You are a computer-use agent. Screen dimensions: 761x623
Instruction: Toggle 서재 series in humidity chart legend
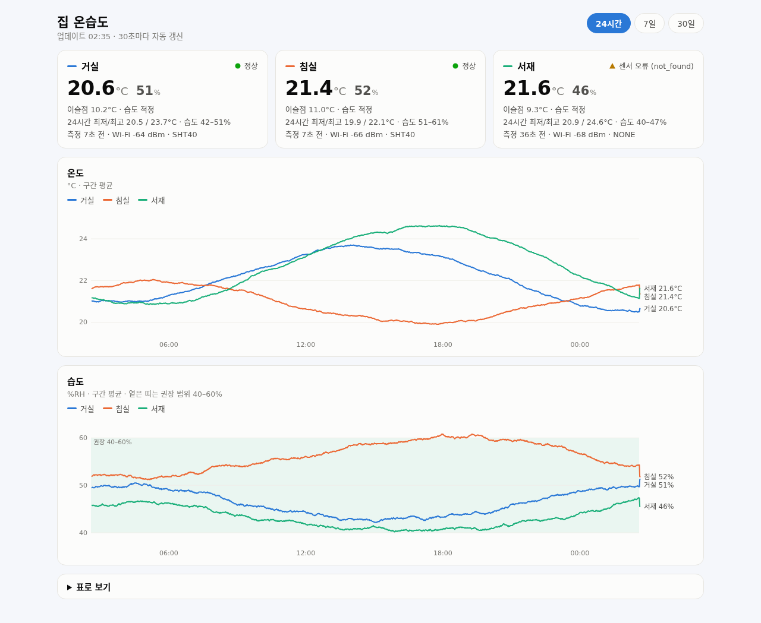152,409
